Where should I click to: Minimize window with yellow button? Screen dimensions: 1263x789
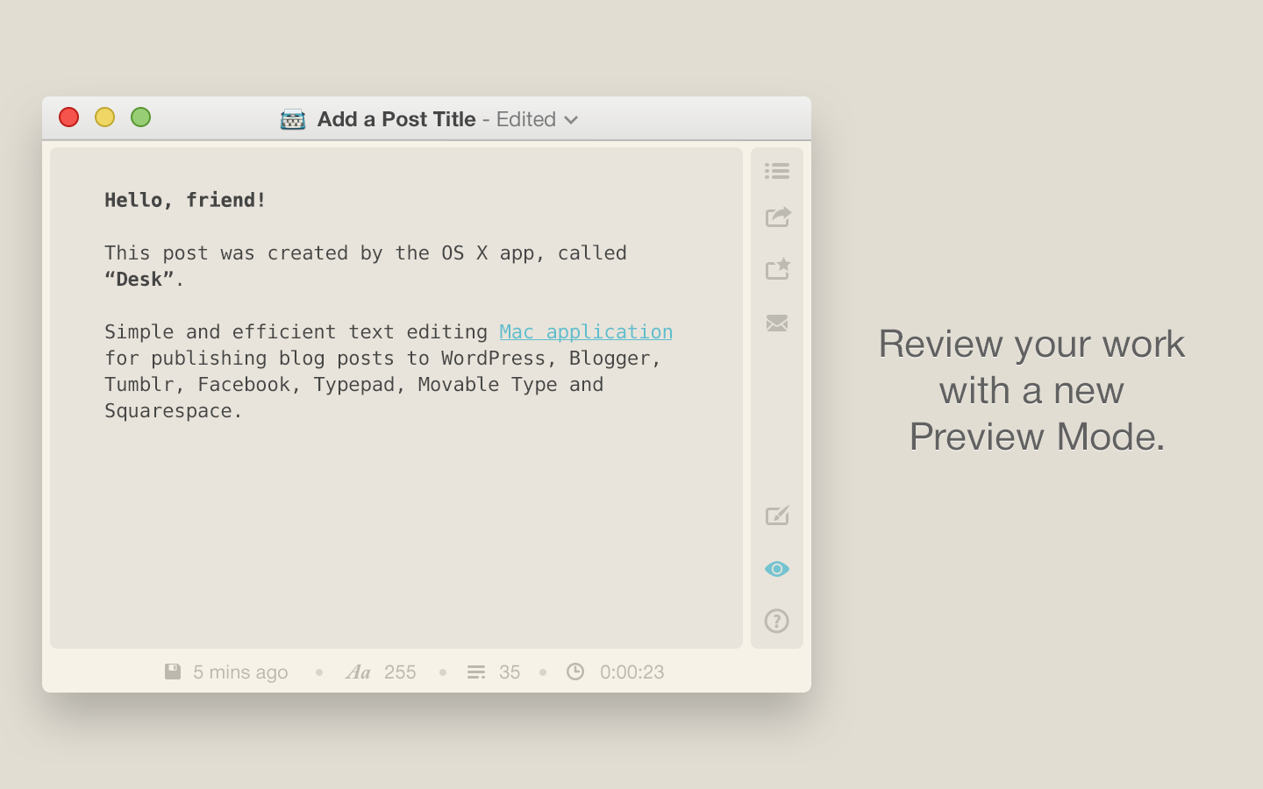[x=104, y=117]
